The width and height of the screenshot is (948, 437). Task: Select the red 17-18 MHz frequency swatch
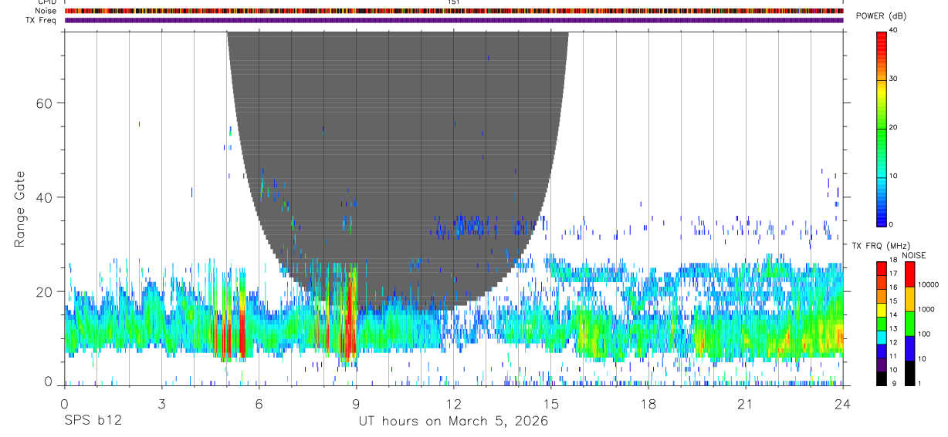click(882, 269)
